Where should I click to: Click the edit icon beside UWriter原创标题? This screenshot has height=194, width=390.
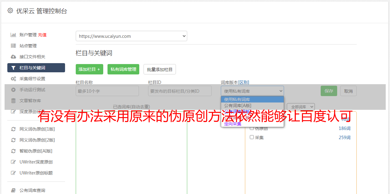click(x=13, y=173)
